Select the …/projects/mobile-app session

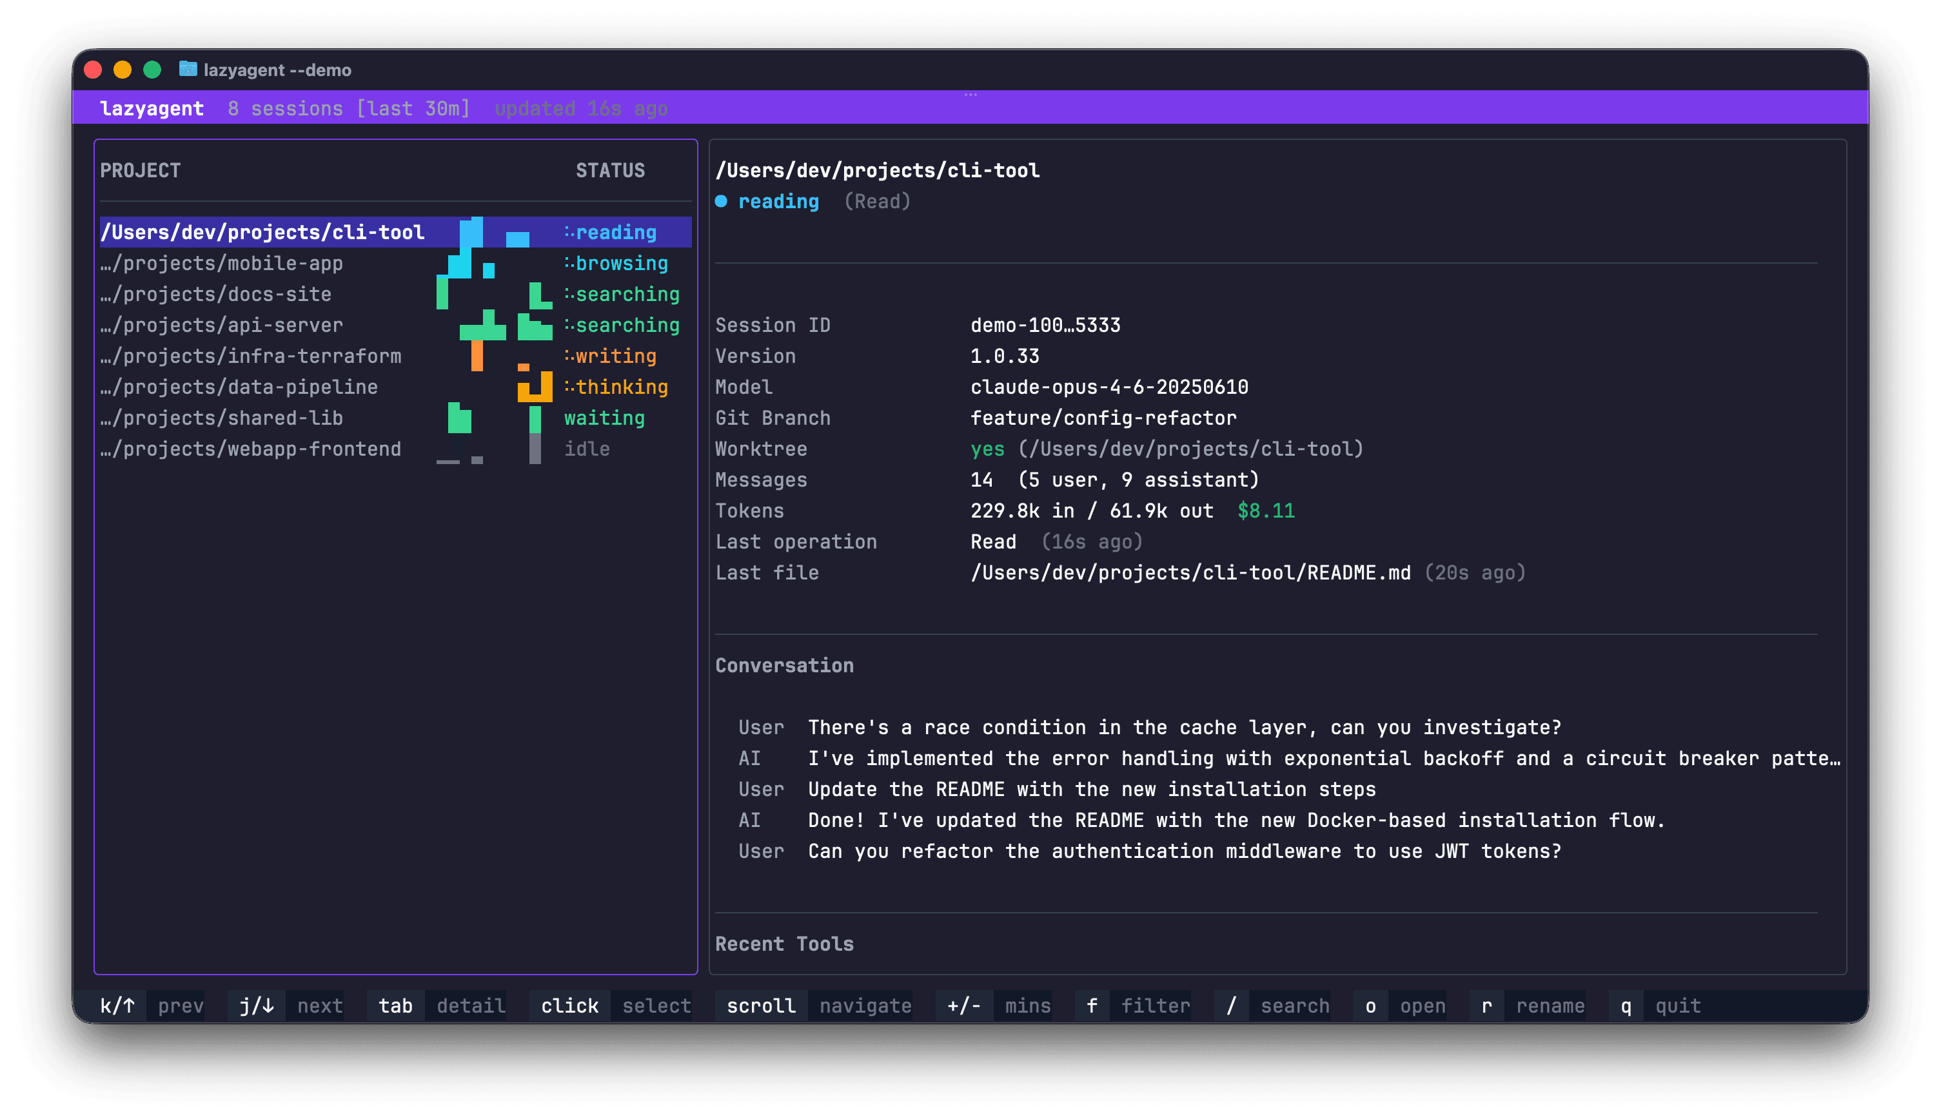[395, 263]
